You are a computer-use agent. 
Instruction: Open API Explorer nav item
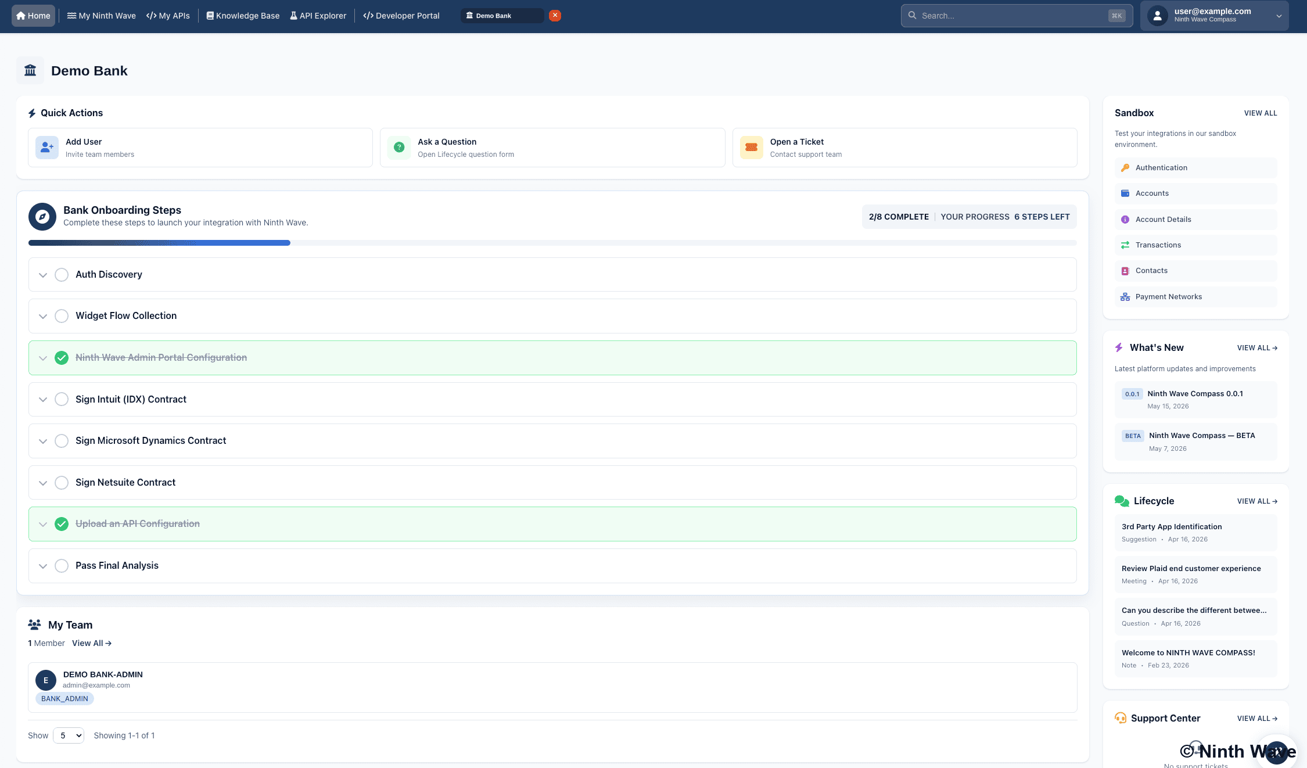(318, 16)
